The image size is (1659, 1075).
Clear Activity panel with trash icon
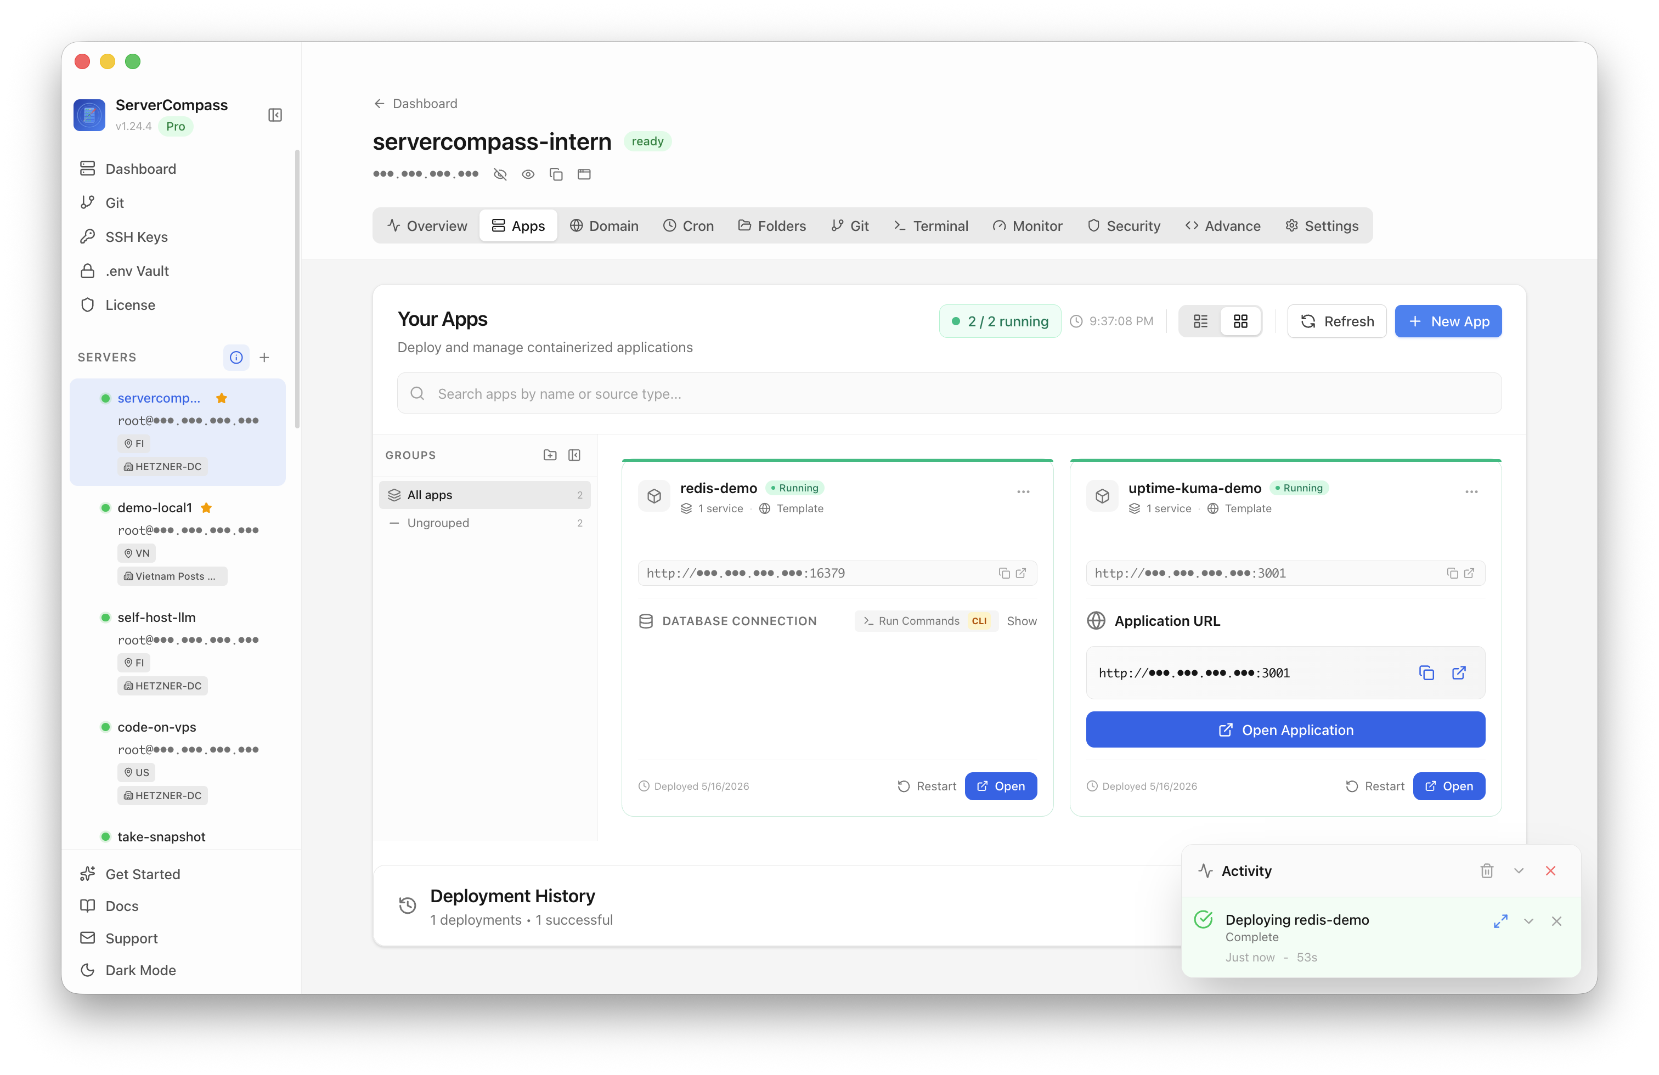[x=1487, y=871]
